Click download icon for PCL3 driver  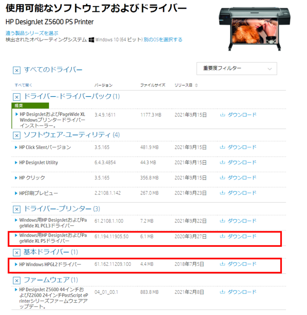tap(222, 220)
